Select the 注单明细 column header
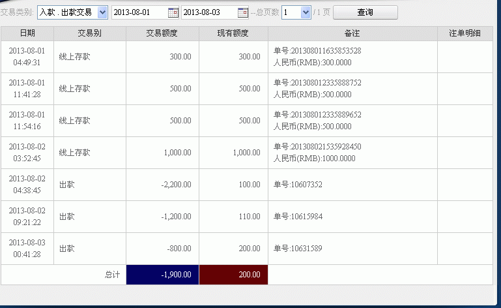501x308 pixels. pos(465,33)
